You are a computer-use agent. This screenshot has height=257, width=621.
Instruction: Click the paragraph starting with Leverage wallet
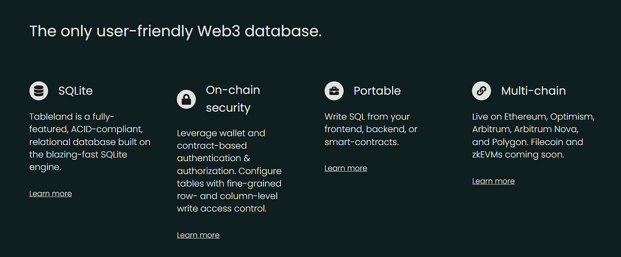click(229, 171)
